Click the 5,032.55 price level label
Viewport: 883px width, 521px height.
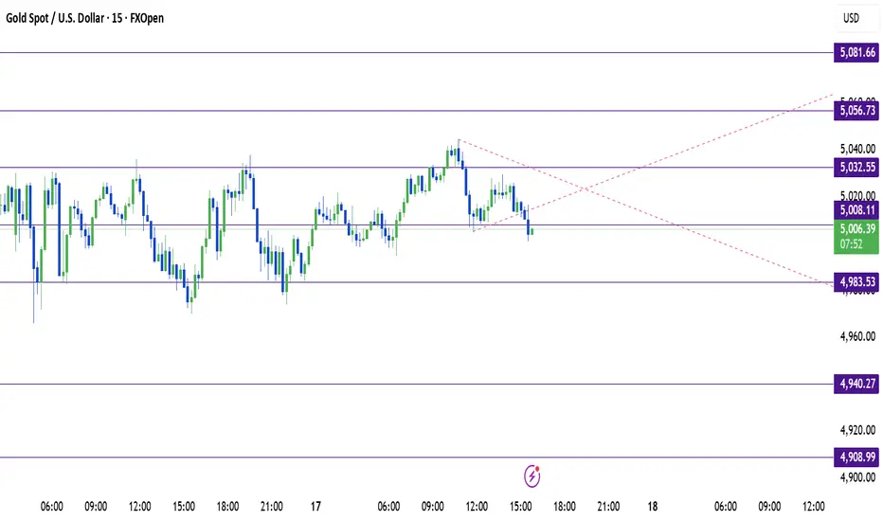(855, 168)
